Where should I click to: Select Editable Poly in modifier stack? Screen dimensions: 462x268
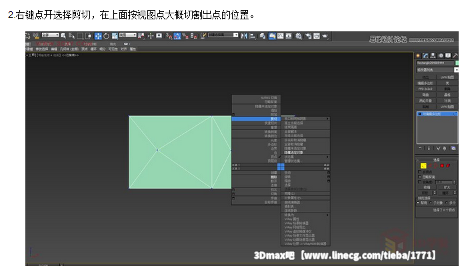[x=437, y=114]
